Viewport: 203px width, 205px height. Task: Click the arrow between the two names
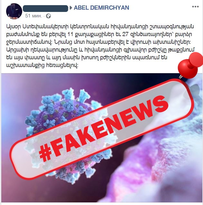click(71, 8)
